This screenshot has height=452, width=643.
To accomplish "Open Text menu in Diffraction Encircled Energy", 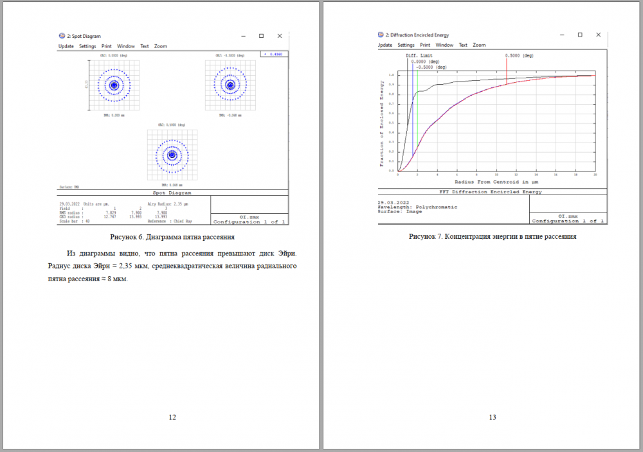I will point(463,45).
